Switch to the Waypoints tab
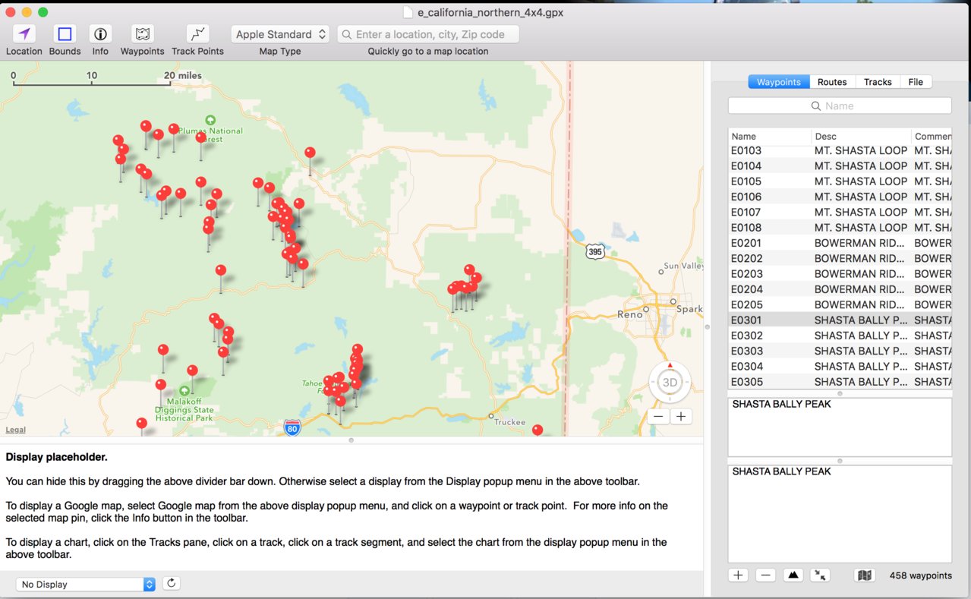Viewport: 971px width, 599px height. pos(778,82)
